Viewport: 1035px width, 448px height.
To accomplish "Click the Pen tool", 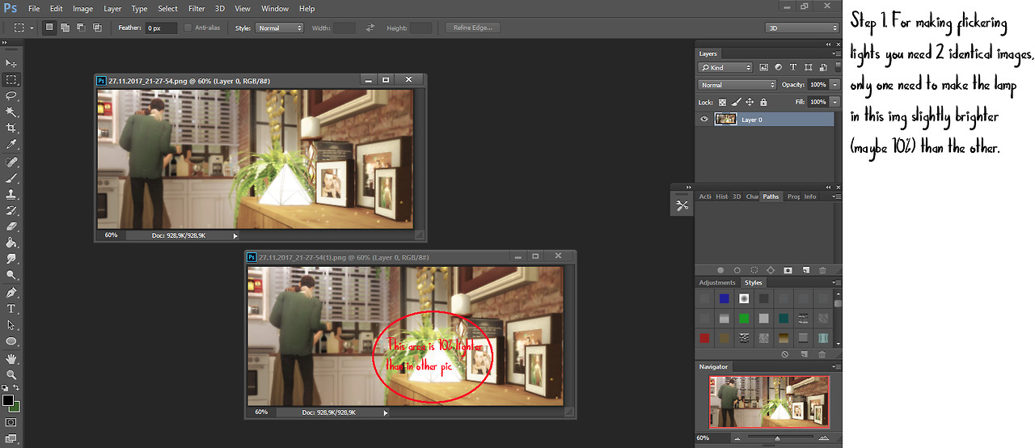I will [11, 292].
